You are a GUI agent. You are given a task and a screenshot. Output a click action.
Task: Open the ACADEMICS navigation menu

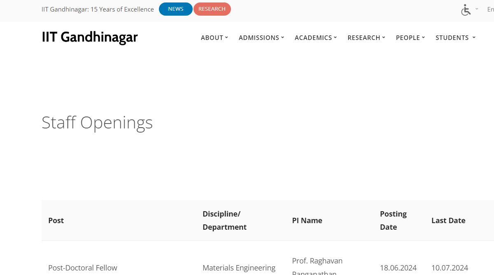[x=316, y=37]
